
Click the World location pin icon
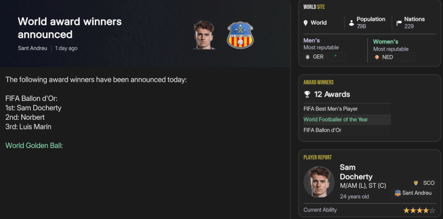click(x=306, y=23)
